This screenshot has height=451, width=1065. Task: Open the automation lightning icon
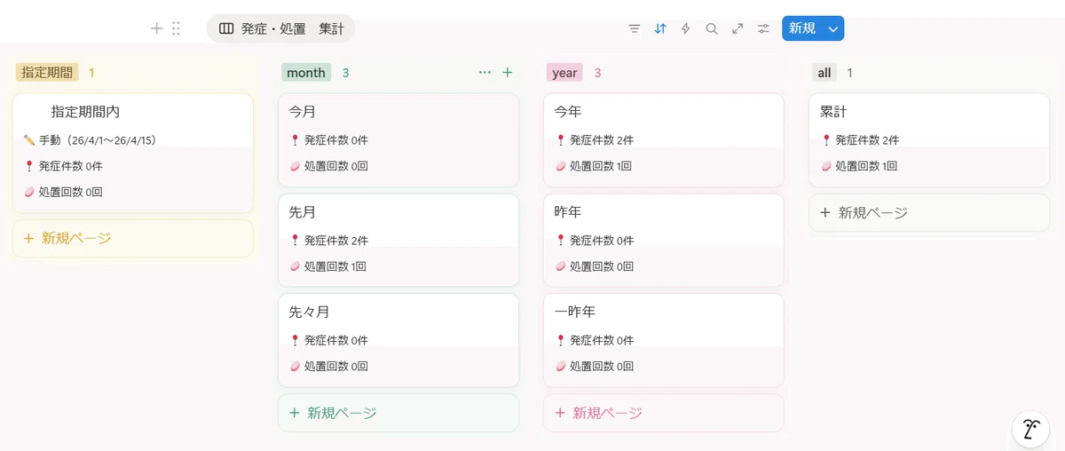(685, 28)
